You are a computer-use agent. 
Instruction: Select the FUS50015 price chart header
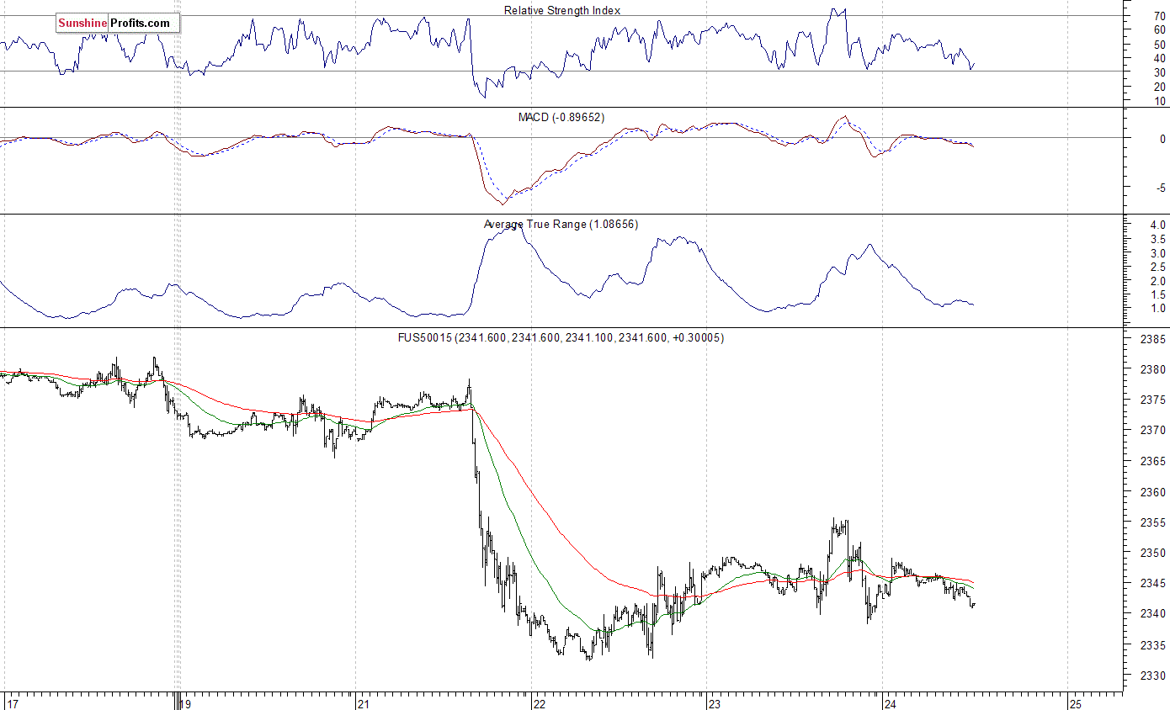coord(561,337)
